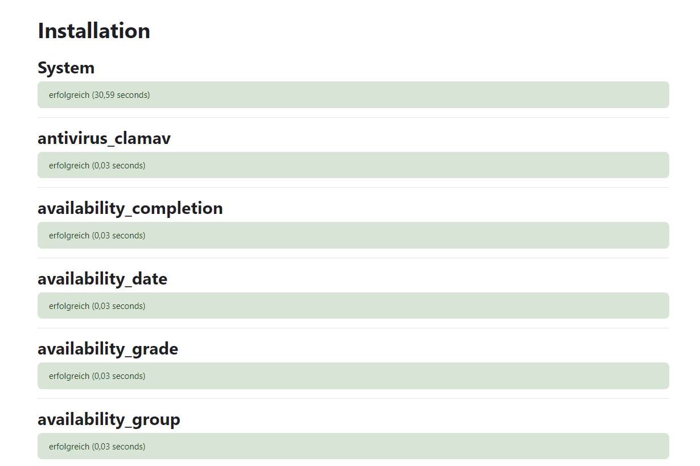Click the divider line below the antivirus_clamav section

(353, 187)
